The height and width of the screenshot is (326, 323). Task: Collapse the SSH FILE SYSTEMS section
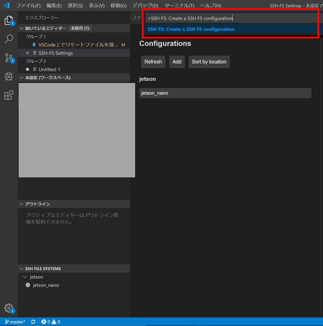coord(21,269)
